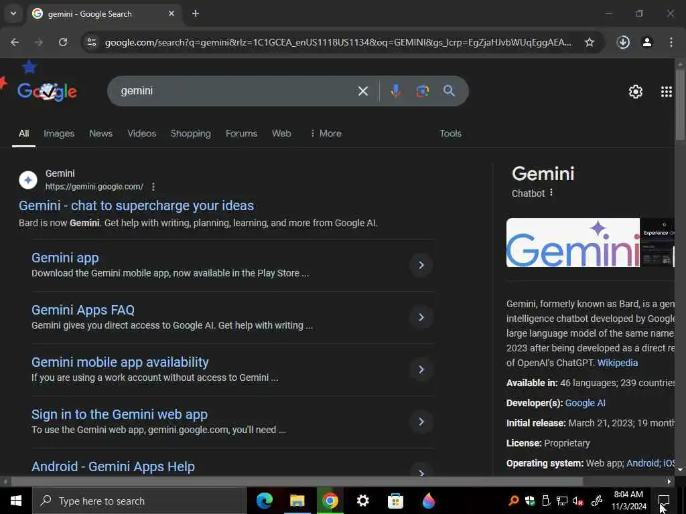Switch to the Web tab
The width and height of the screenshot is (686, 514).
282,134
